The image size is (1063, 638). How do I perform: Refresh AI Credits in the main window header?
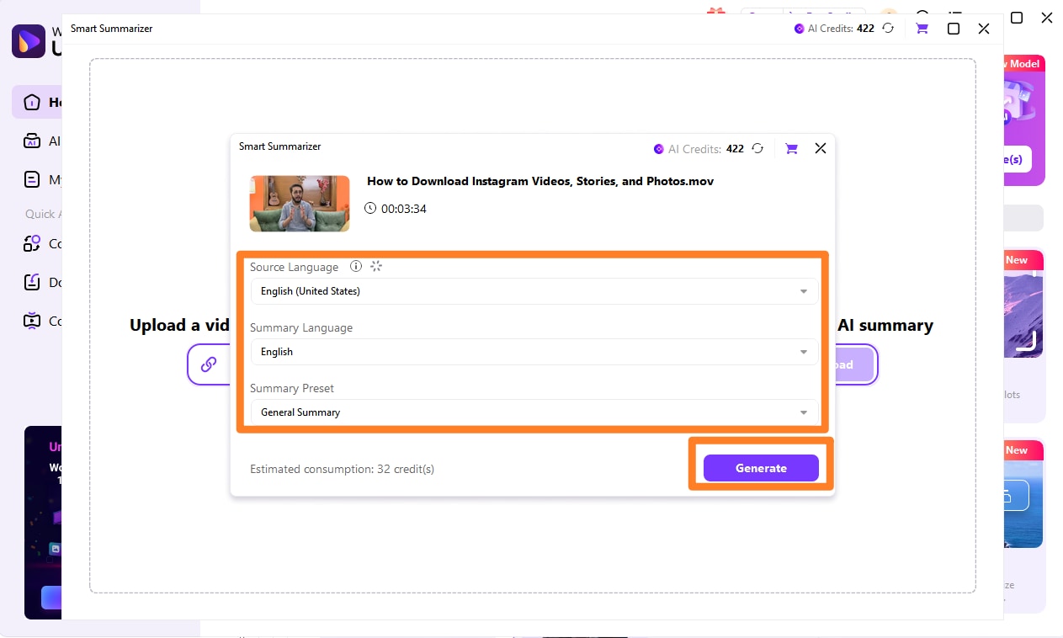pos(886,28)
